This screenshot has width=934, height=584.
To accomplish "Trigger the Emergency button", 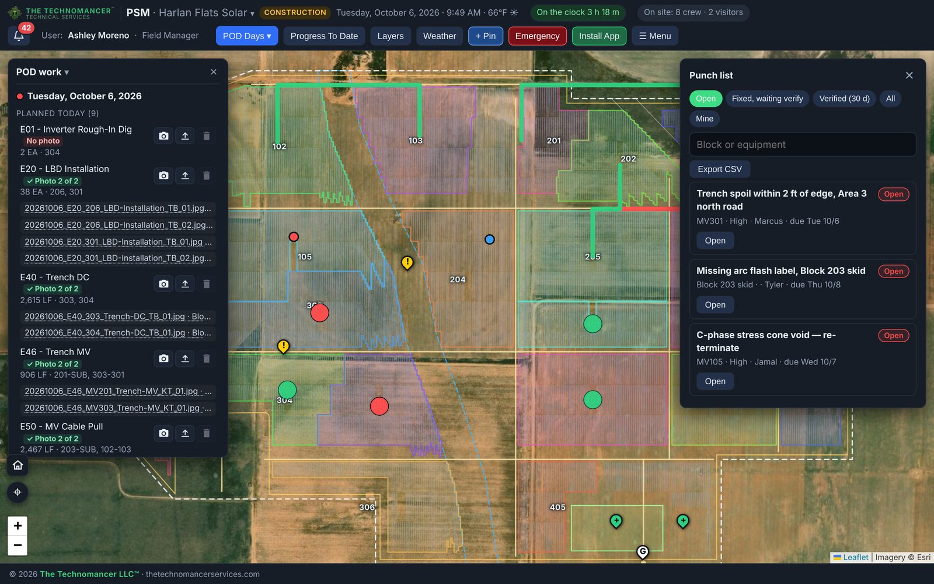I will (x=537, y=36).
